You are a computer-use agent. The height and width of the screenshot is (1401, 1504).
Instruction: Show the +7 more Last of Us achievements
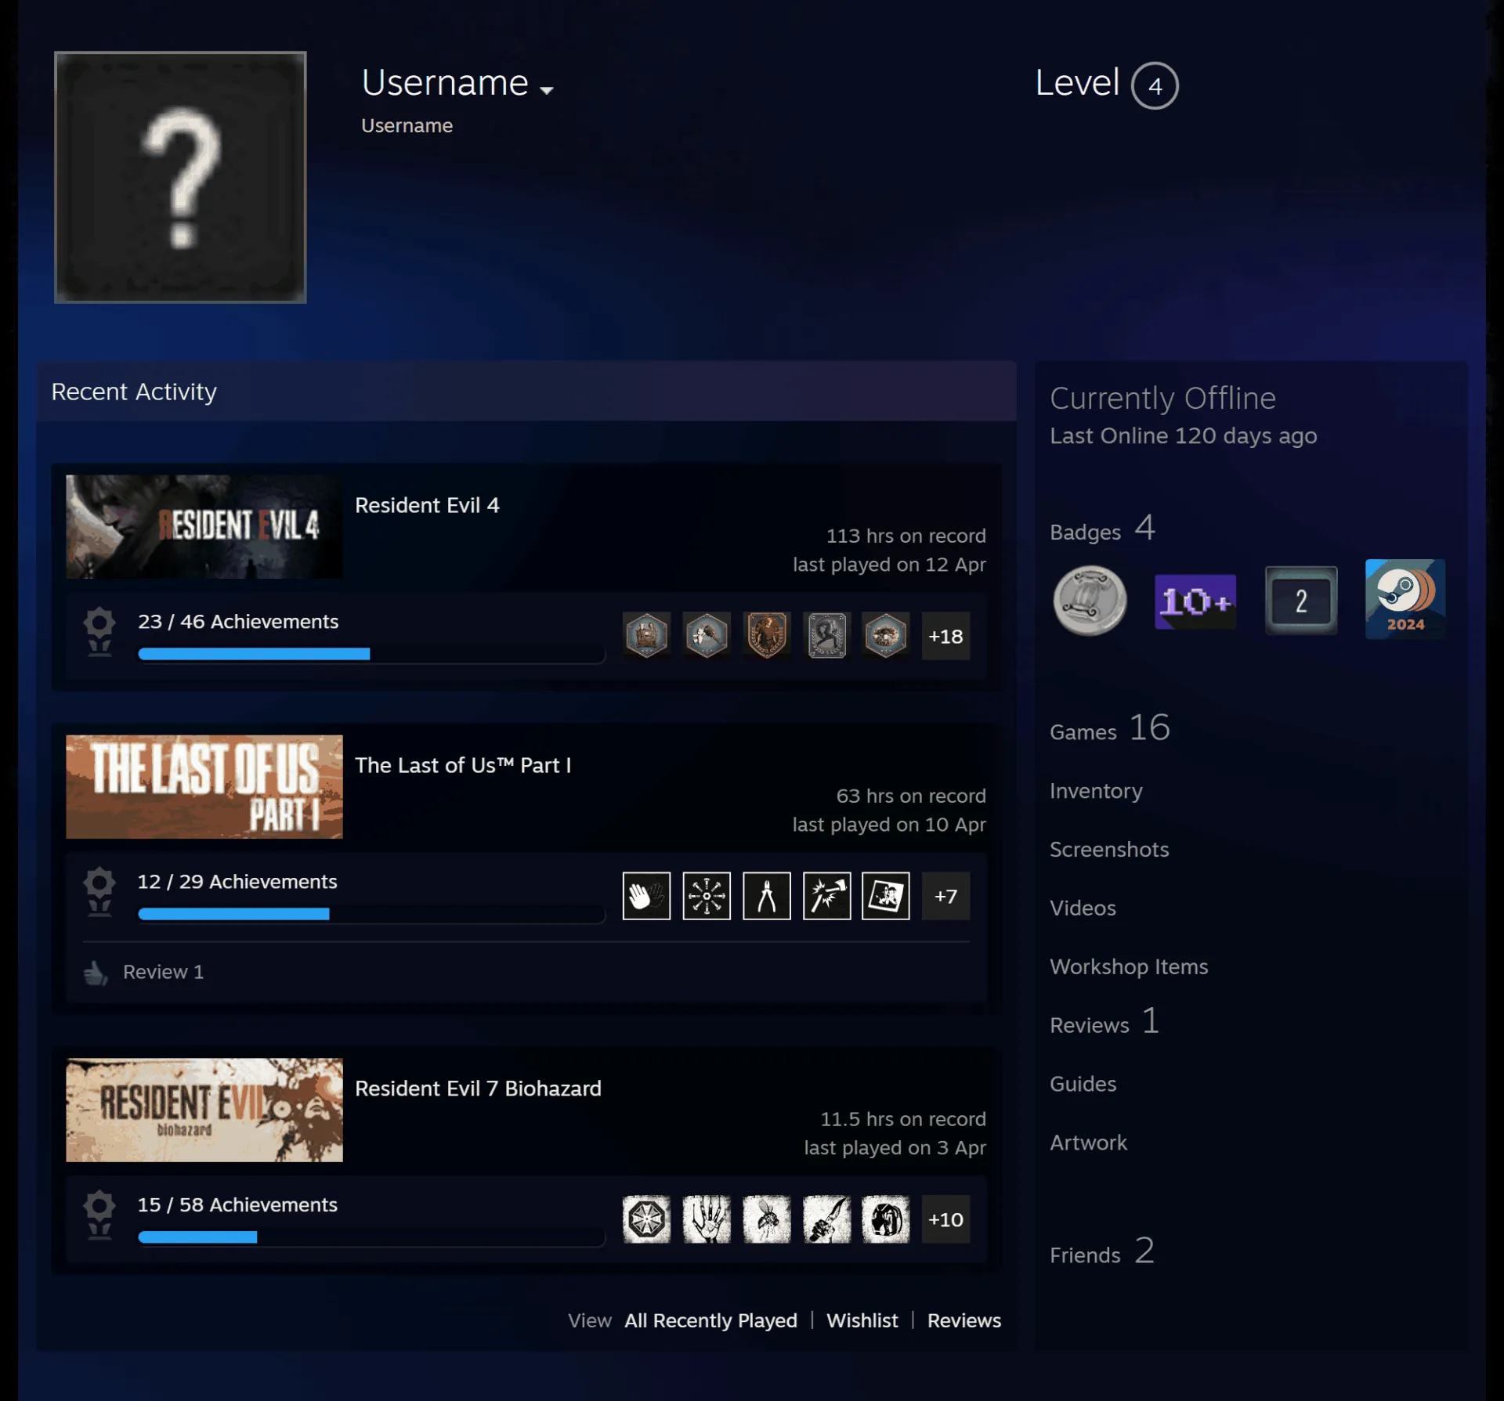(x=945, y=895)
